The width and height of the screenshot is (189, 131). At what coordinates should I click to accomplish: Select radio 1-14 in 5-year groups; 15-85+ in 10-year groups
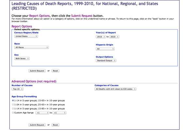[13, 109]
